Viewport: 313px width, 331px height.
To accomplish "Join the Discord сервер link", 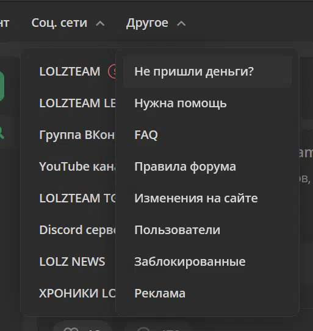I will coord(77,230).
